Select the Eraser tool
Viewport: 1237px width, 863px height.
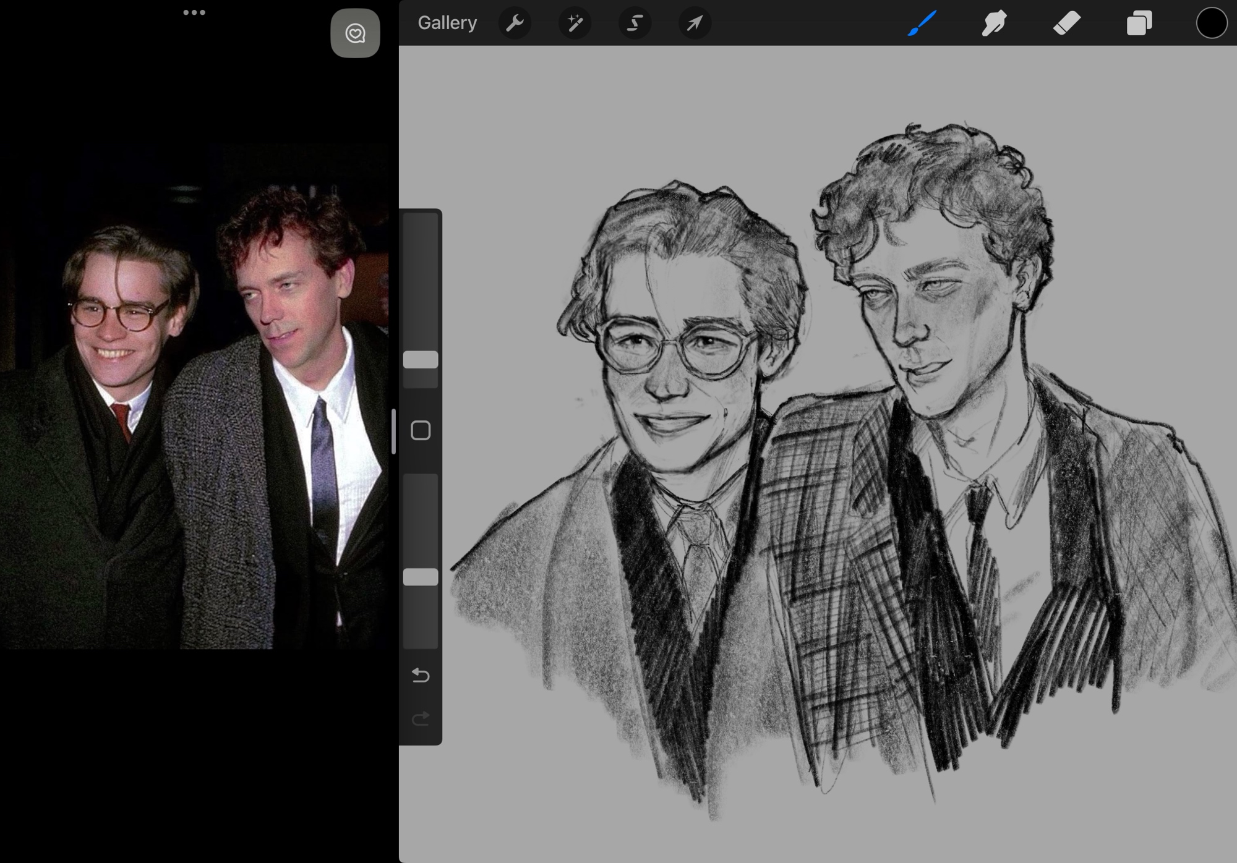[1066, 23]
